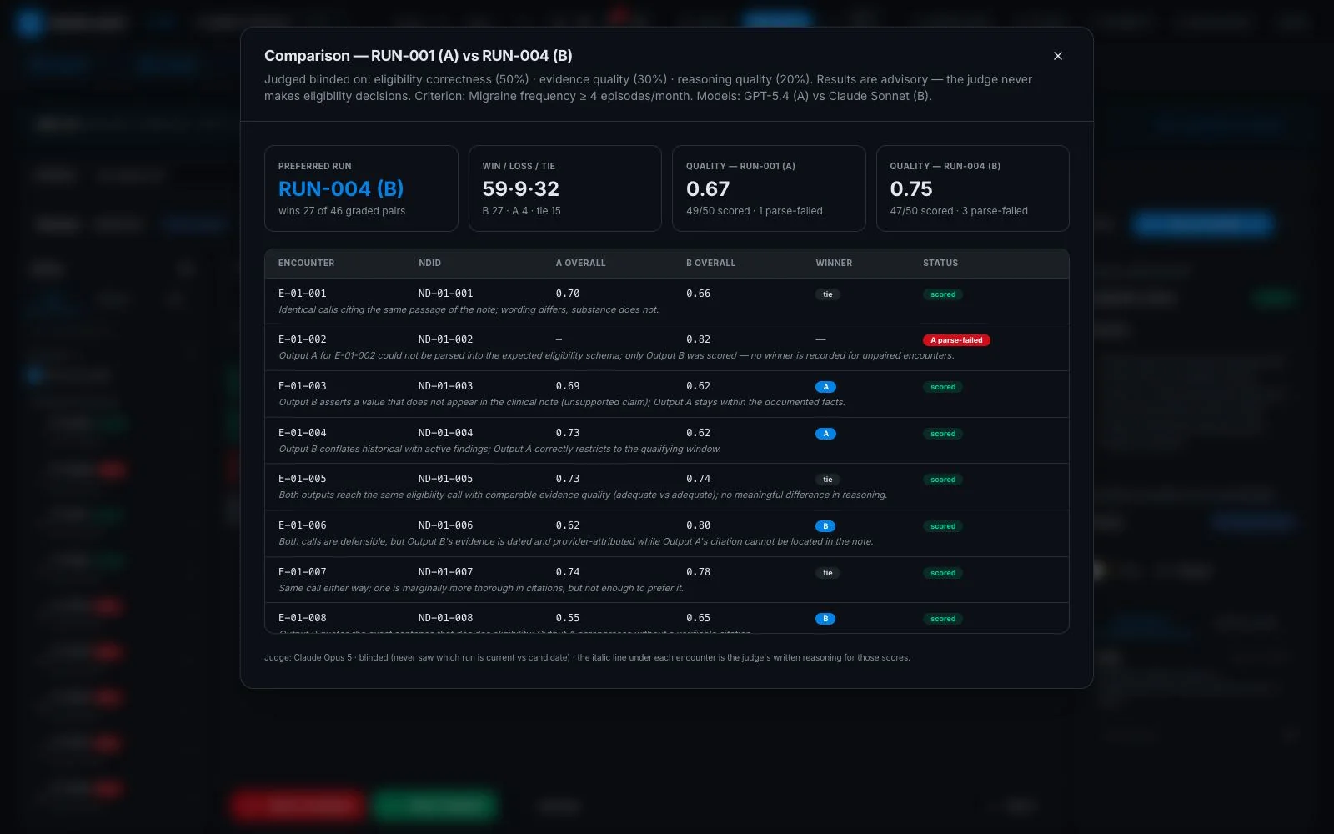The height and width of the screenshot is (834, 1334).
Task: Click the B winner badge for E-01-006
Action: coord(825,526)
